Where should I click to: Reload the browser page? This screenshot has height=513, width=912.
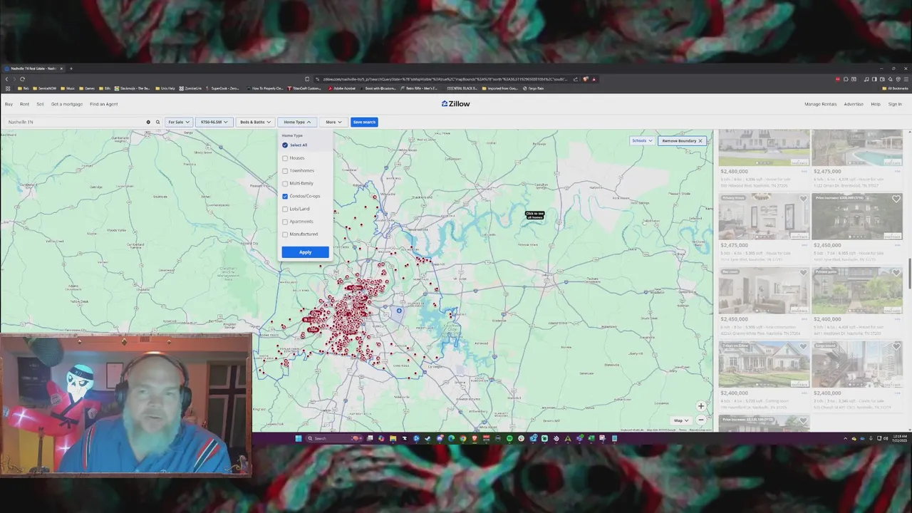coord(22,79)
